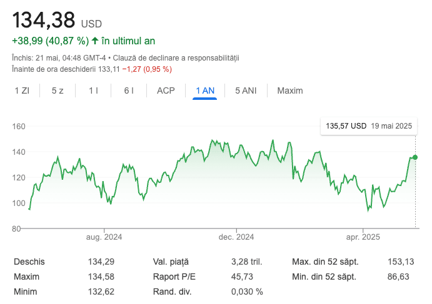Click the apr. 2025 axis label
The width and height of the screenshot is (432, 304).
pos(363,237)
